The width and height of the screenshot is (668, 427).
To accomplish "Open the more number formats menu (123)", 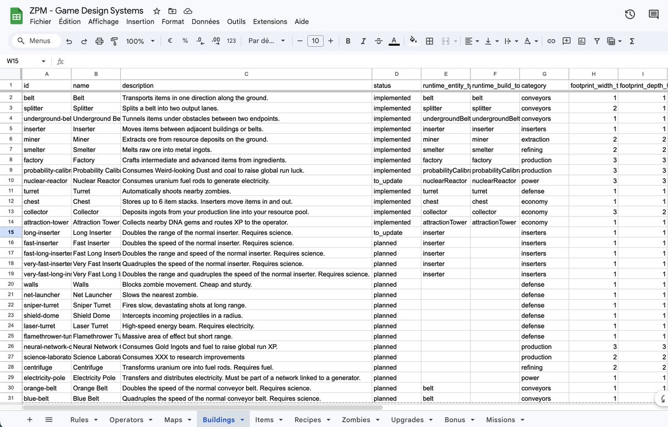I will 232,41.
